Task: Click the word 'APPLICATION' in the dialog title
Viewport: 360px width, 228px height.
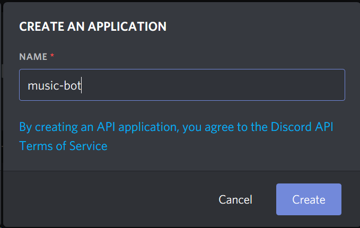Action: 127,27
